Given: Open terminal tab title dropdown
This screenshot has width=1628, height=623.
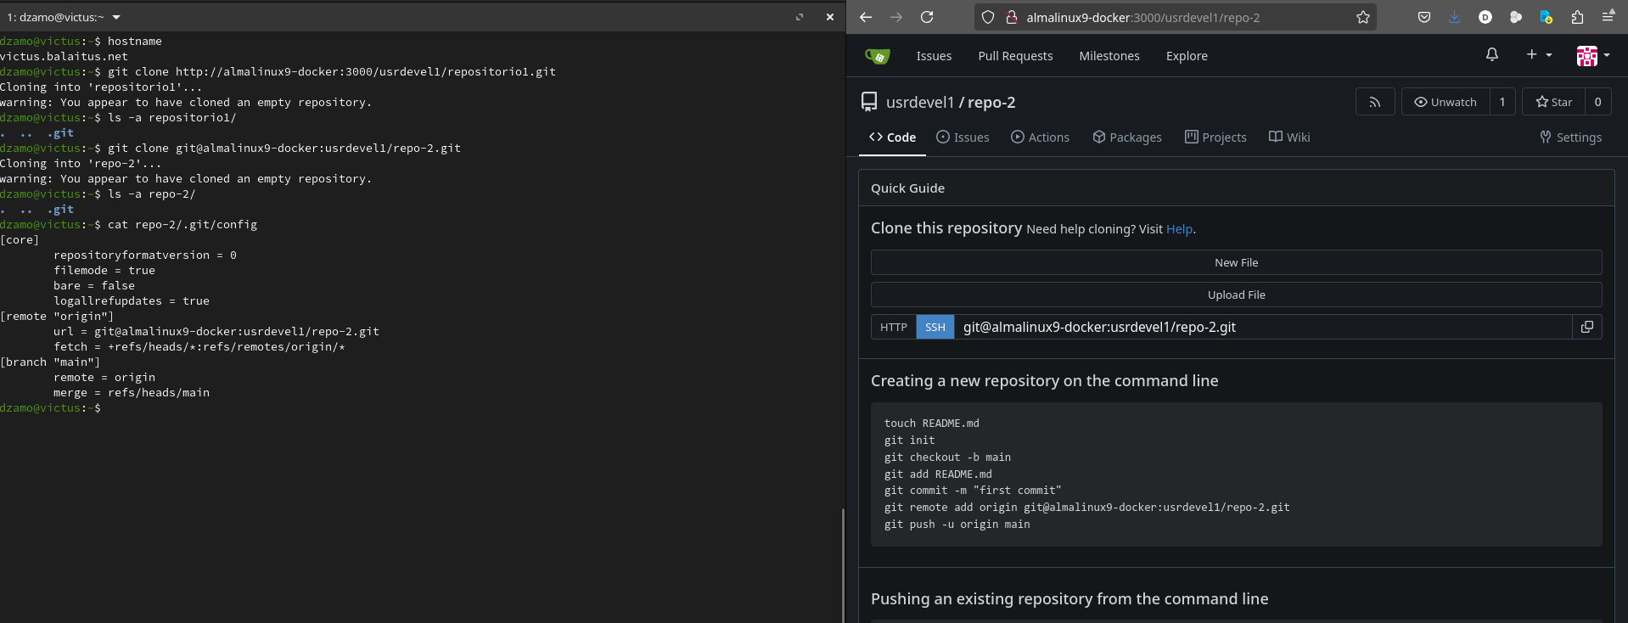Looking at the screenshot, I should 116,17.
